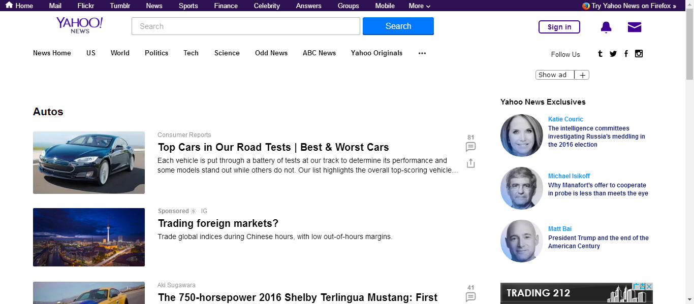
Task: Open comments on Top Cars article
Action: pos(470,147)
